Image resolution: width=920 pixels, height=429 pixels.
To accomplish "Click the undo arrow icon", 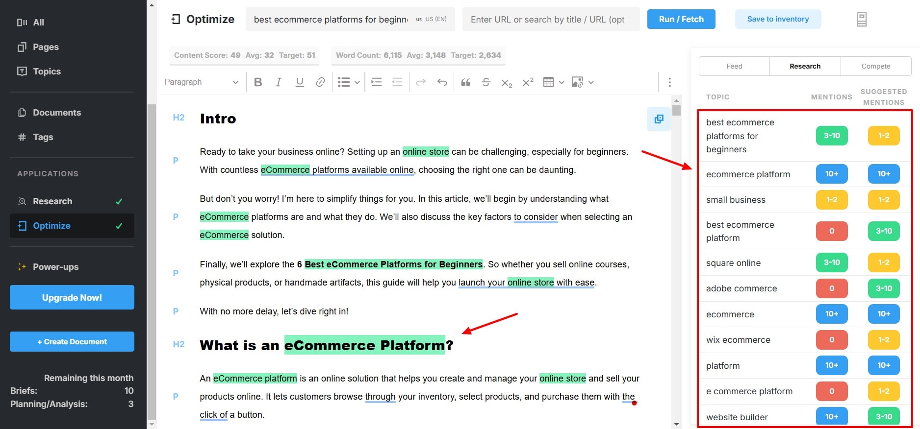I will [442, 82].
